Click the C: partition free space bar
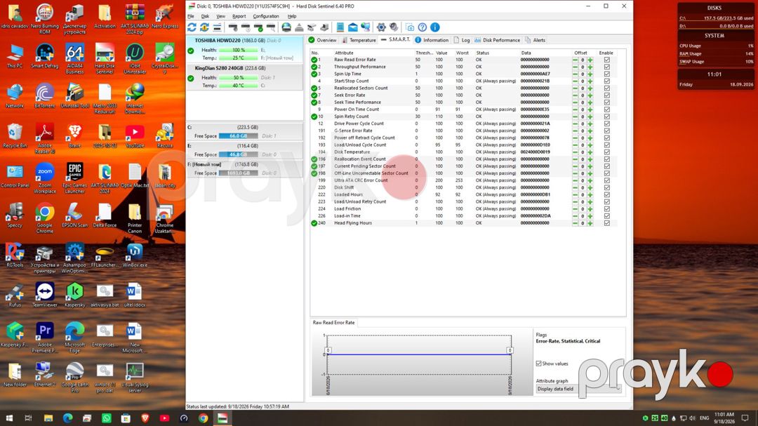The width and height of the screenshot is (758, 426). pos(239,136)
